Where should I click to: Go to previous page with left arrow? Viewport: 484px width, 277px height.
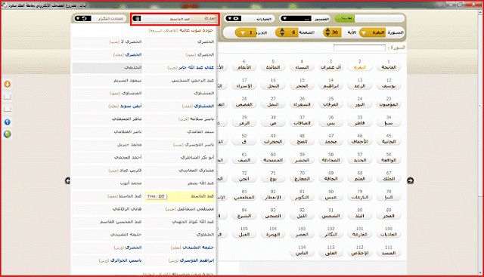[x=67, y=180]
